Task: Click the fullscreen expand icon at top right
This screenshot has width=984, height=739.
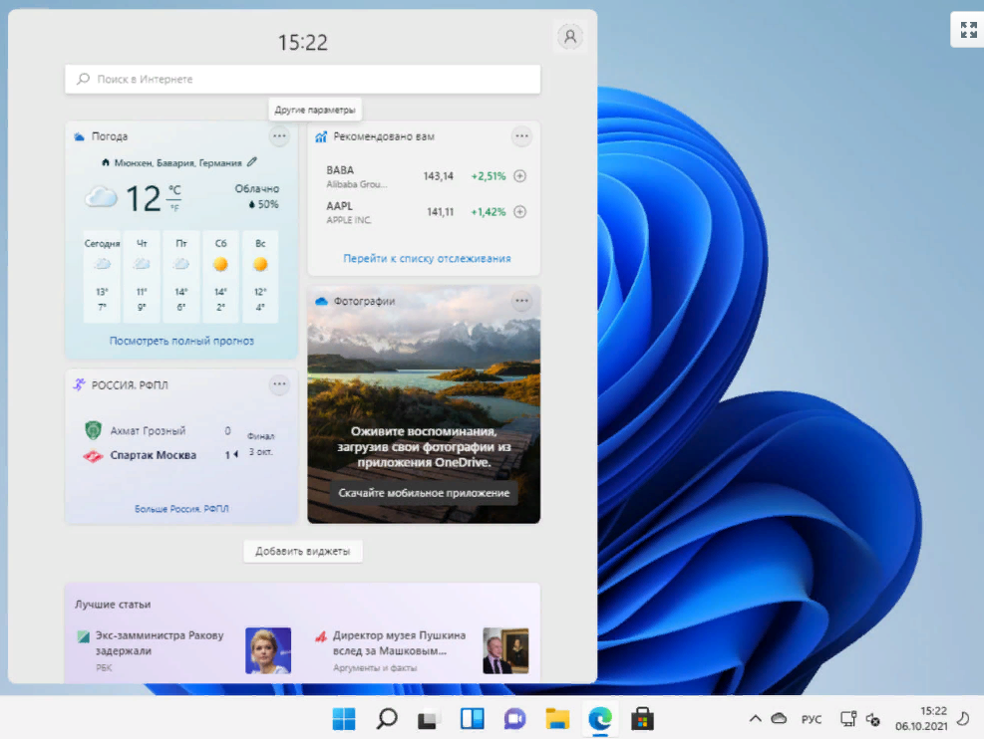Action: click(968, 30)
